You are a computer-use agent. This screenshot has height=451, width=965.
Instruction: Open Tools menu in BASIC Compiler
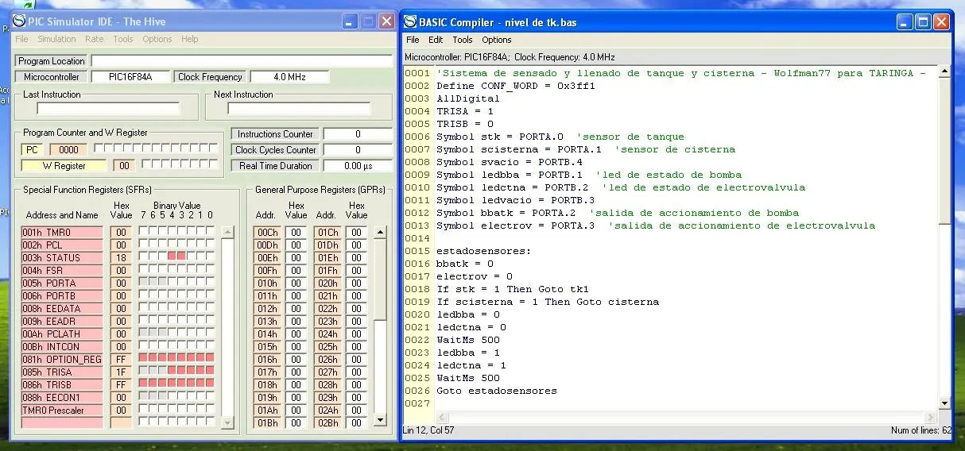point(463,40)
